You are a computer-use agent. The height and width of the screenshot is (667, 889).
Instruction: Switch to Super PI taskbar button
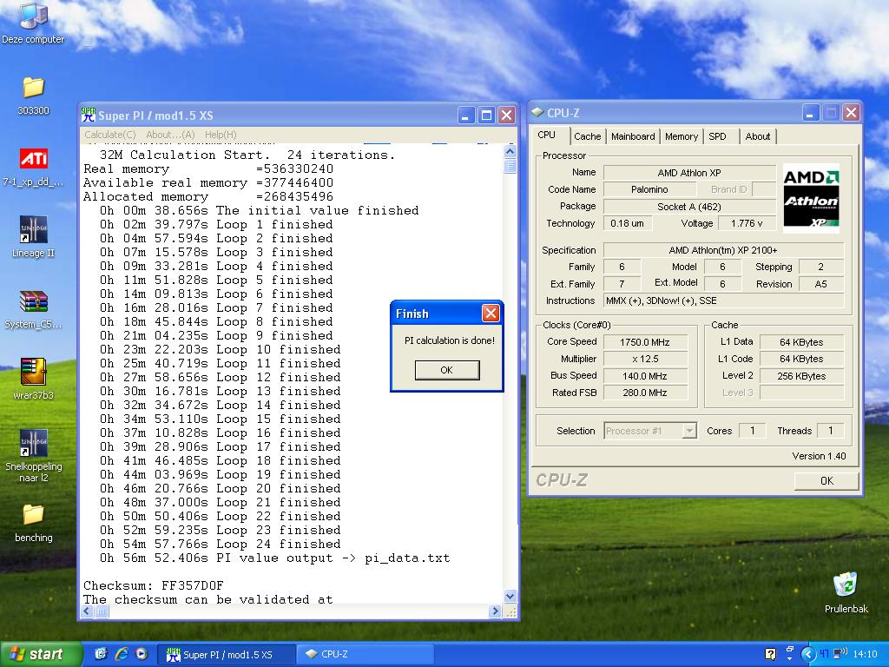[x=225, y=655]
